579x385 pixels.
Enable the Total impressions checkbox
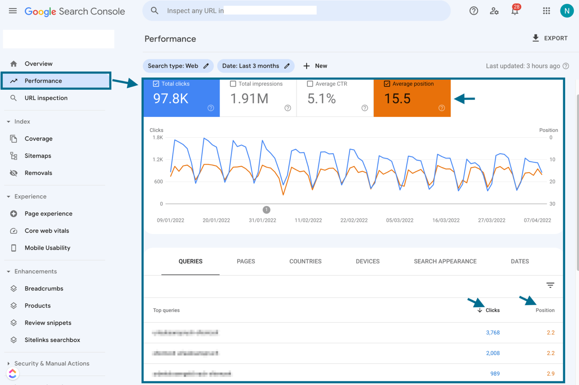click(x=233, y=84)
